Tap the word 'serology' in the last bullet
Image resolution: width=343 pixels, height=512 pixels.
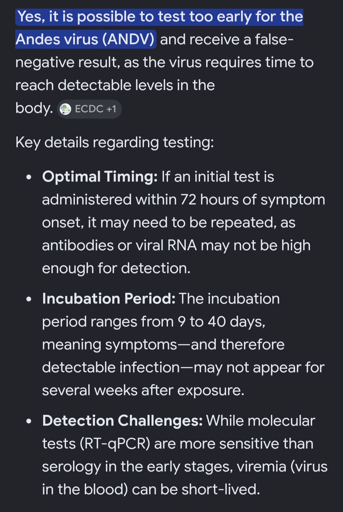71,467
